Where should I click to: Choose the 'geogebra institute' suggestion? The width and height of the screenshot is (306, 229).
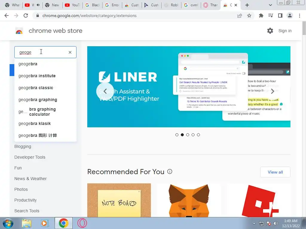point(45,76)
